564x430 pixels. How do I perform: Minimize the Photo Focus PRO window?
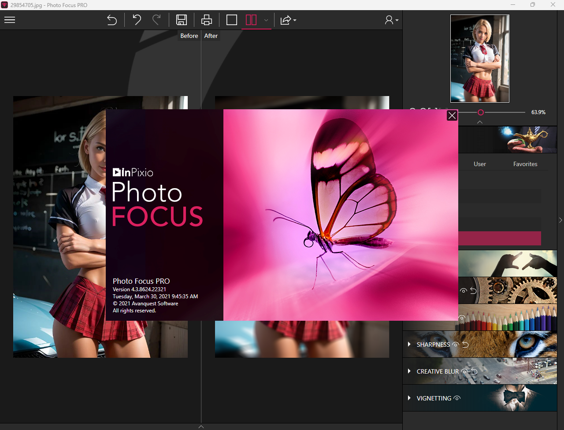(x=512, y=5)
